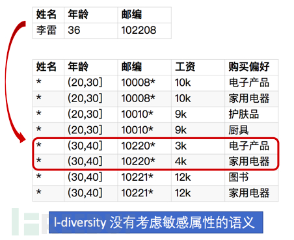Select 家用电器 in the 4k row
The image size is (294, 240).
coord(252,162)
